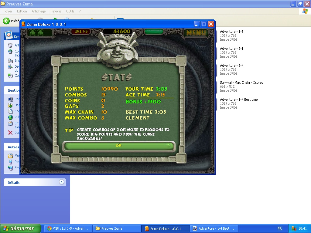311x233 pixels.
Task: Click the green Back arrow in Explorer
Action: tap(6, 21)
